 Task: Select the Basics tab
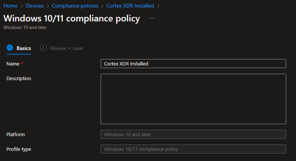[x=24, y=48]
